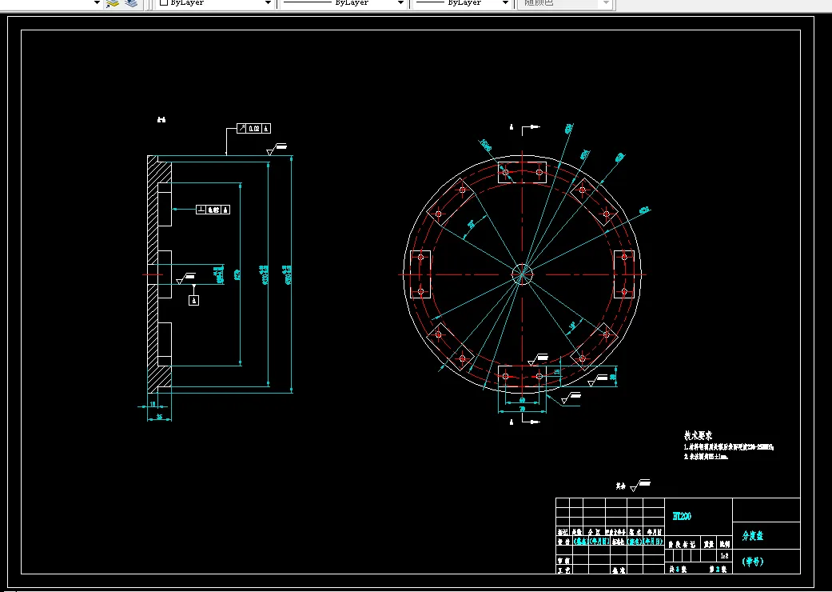Select the perpendicularity tolerance frame
This screenshot has height=592, width=832.
coord(213,210)
